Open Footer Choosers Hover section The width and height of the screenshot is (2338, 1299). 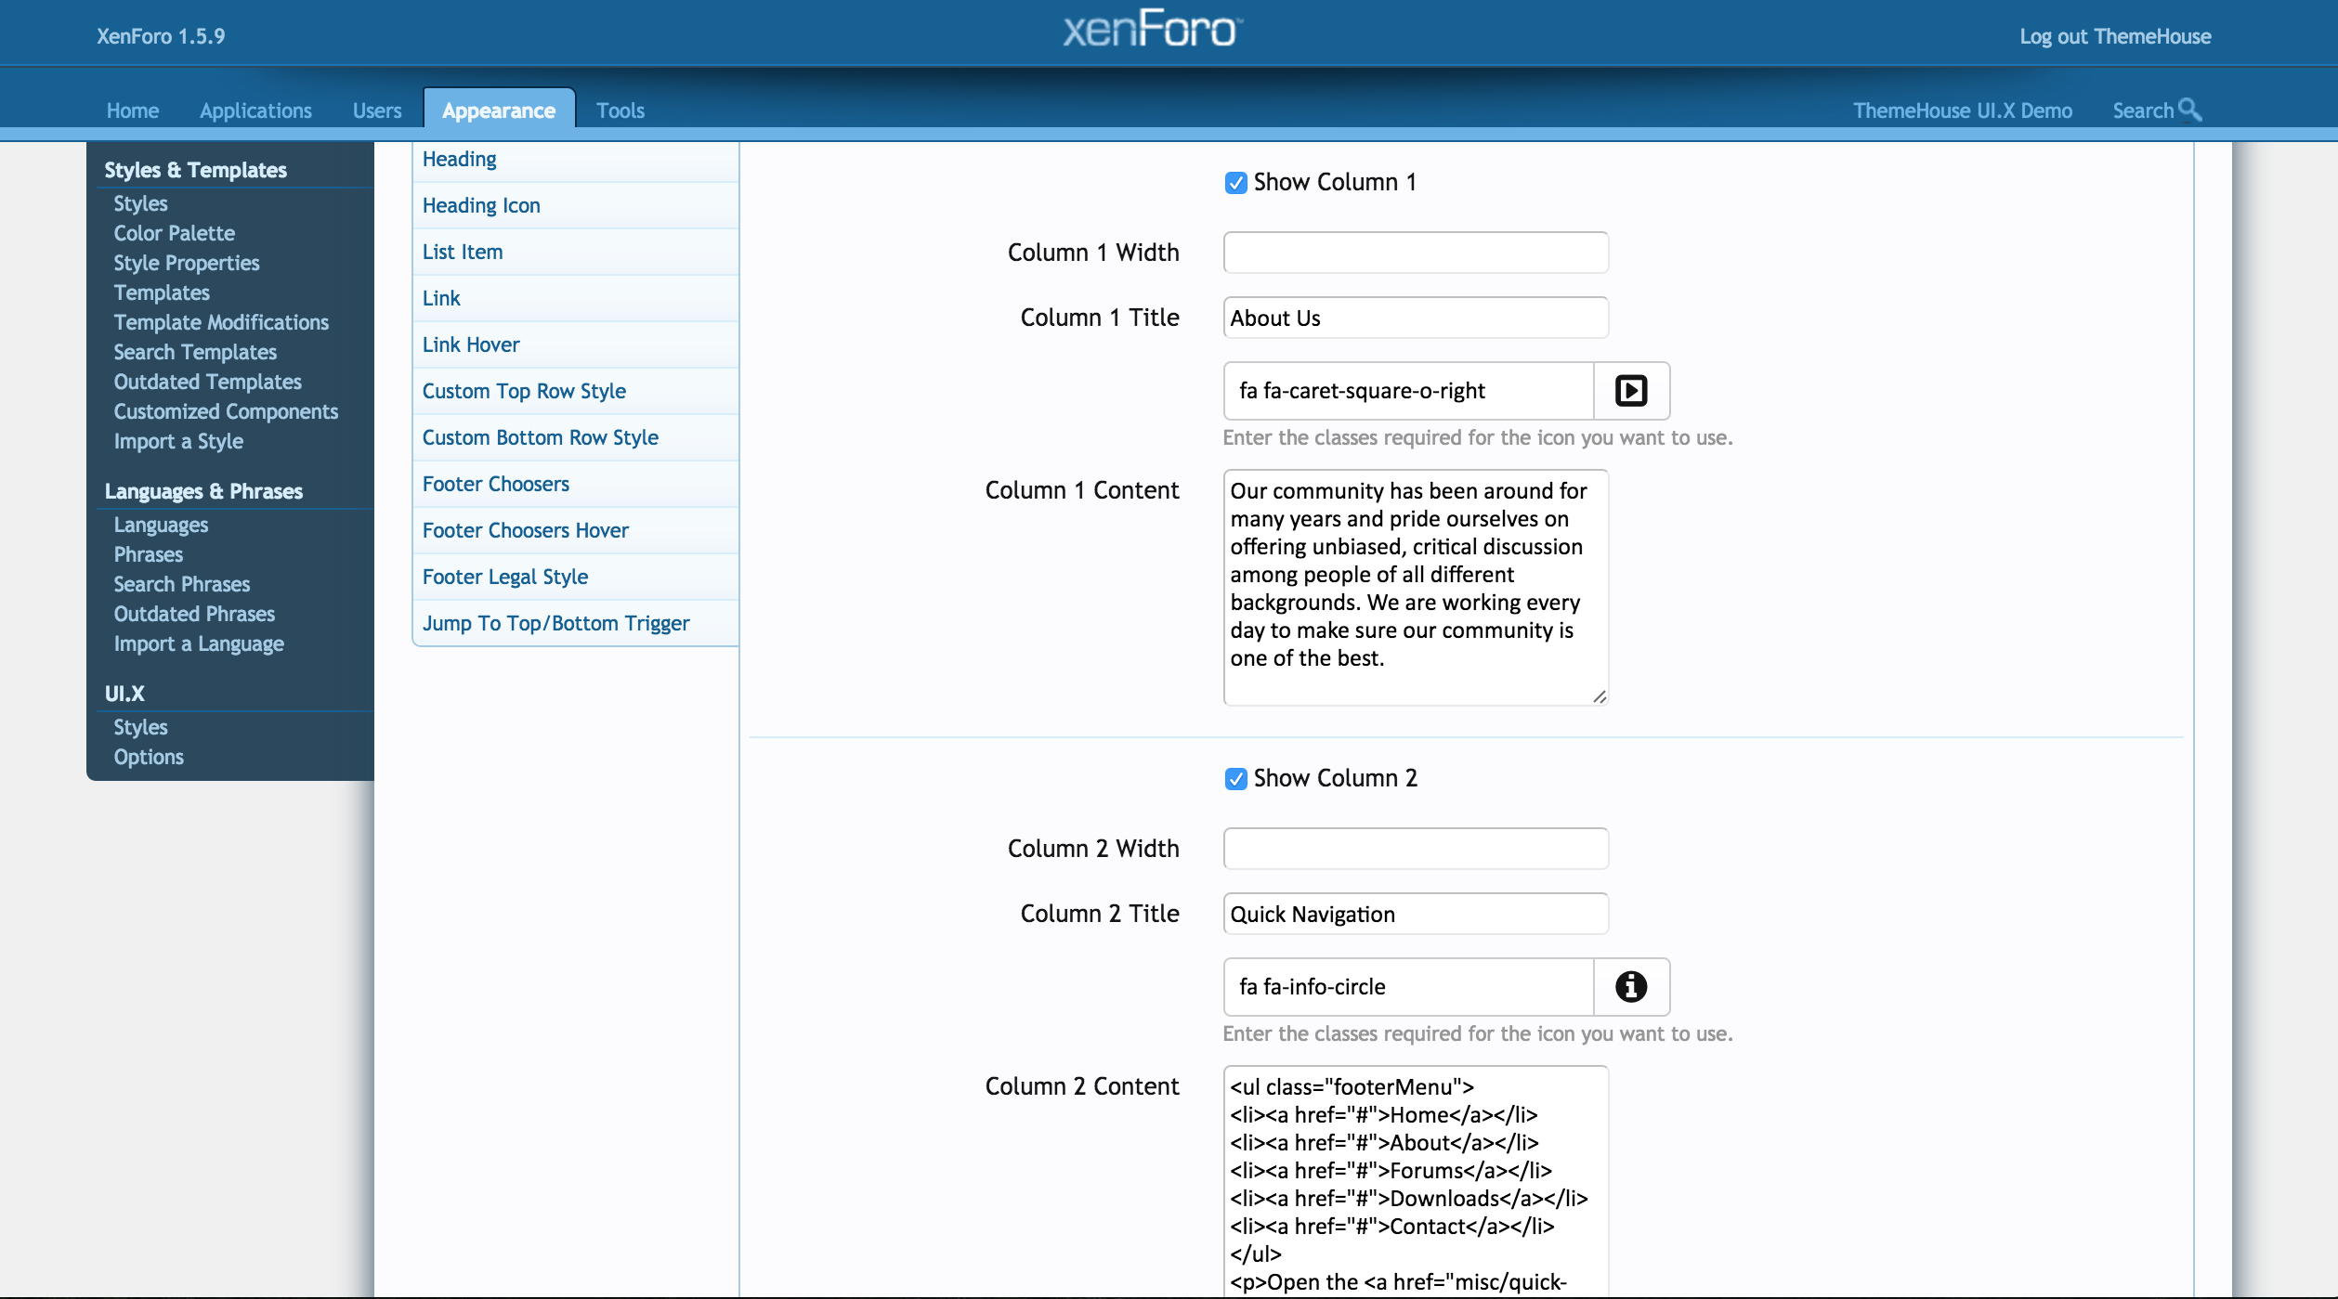point(576,531)
